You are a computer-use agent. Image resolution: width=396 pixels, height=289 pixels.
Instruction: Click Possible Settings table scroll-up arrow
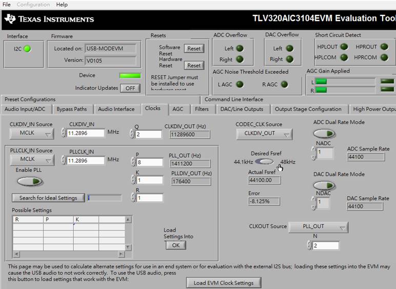point(128,220)
